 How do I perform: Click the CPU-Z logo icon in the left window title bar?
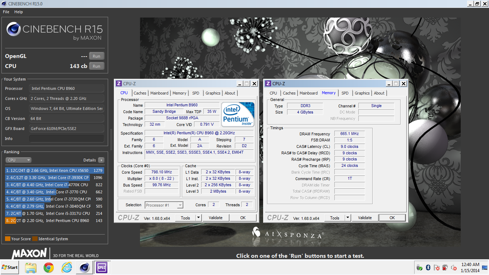[119, 83]
